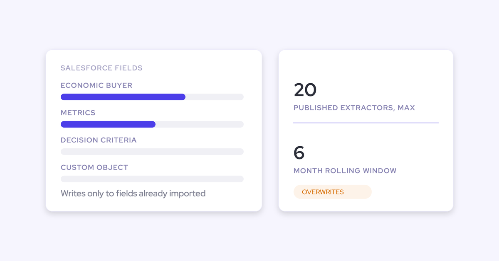Screen dimensions: 499x261
Task: Click the number 6 statistic
Action: pyautogui.click(x=299, y=153)
